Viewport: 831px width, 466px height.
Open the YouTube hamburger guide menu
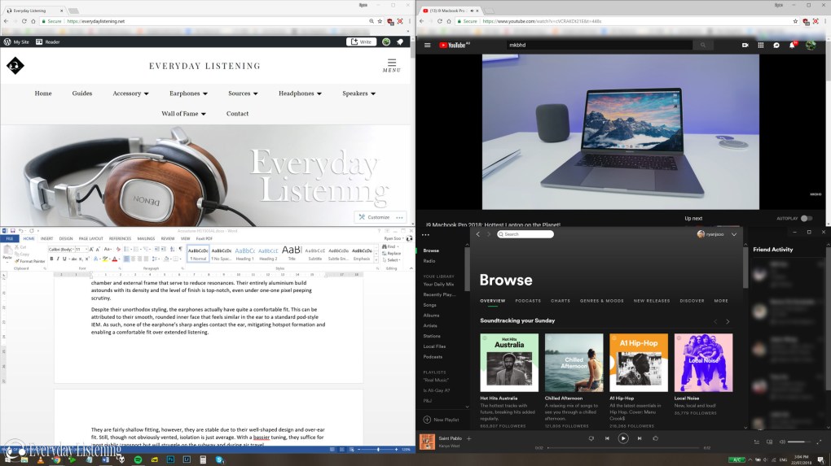427,45
